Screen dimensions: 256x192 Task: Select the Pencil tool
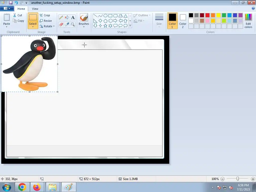click(x=61, y=17)
